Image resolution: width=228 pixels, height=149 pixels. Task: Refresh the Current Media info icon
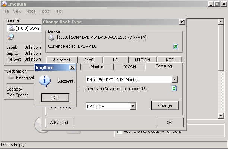pos(175,47)
